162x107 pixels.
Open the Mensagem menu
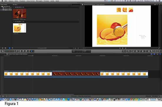tap(39, 1)
